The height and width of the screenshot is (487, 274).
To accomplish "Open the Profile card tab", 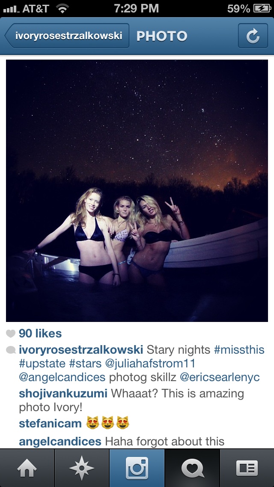I will coord(247,468).
